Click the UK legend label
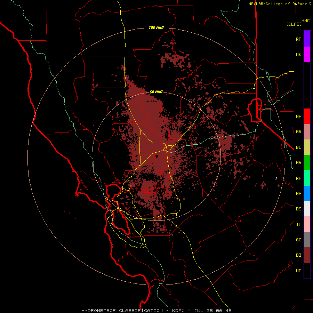Viewport: 313px width, 313px height. [x=298, y=55]
